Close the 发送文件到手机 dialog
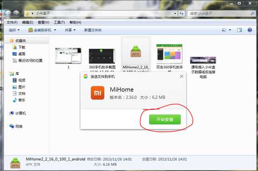The height and width of the screenshot is (171, 258). (182, 76)
